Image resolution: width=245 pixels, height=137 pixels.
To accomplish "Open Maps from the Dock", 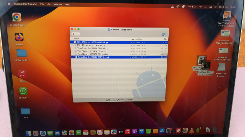I will 64,133.
